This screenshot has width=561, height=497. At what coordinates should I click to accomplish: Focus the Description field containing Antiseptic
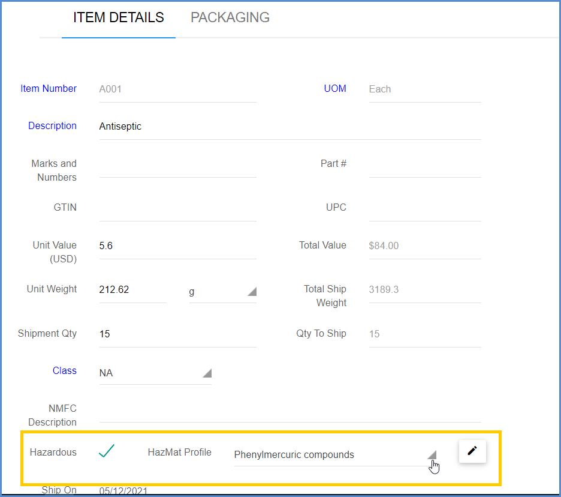(290, 127)
